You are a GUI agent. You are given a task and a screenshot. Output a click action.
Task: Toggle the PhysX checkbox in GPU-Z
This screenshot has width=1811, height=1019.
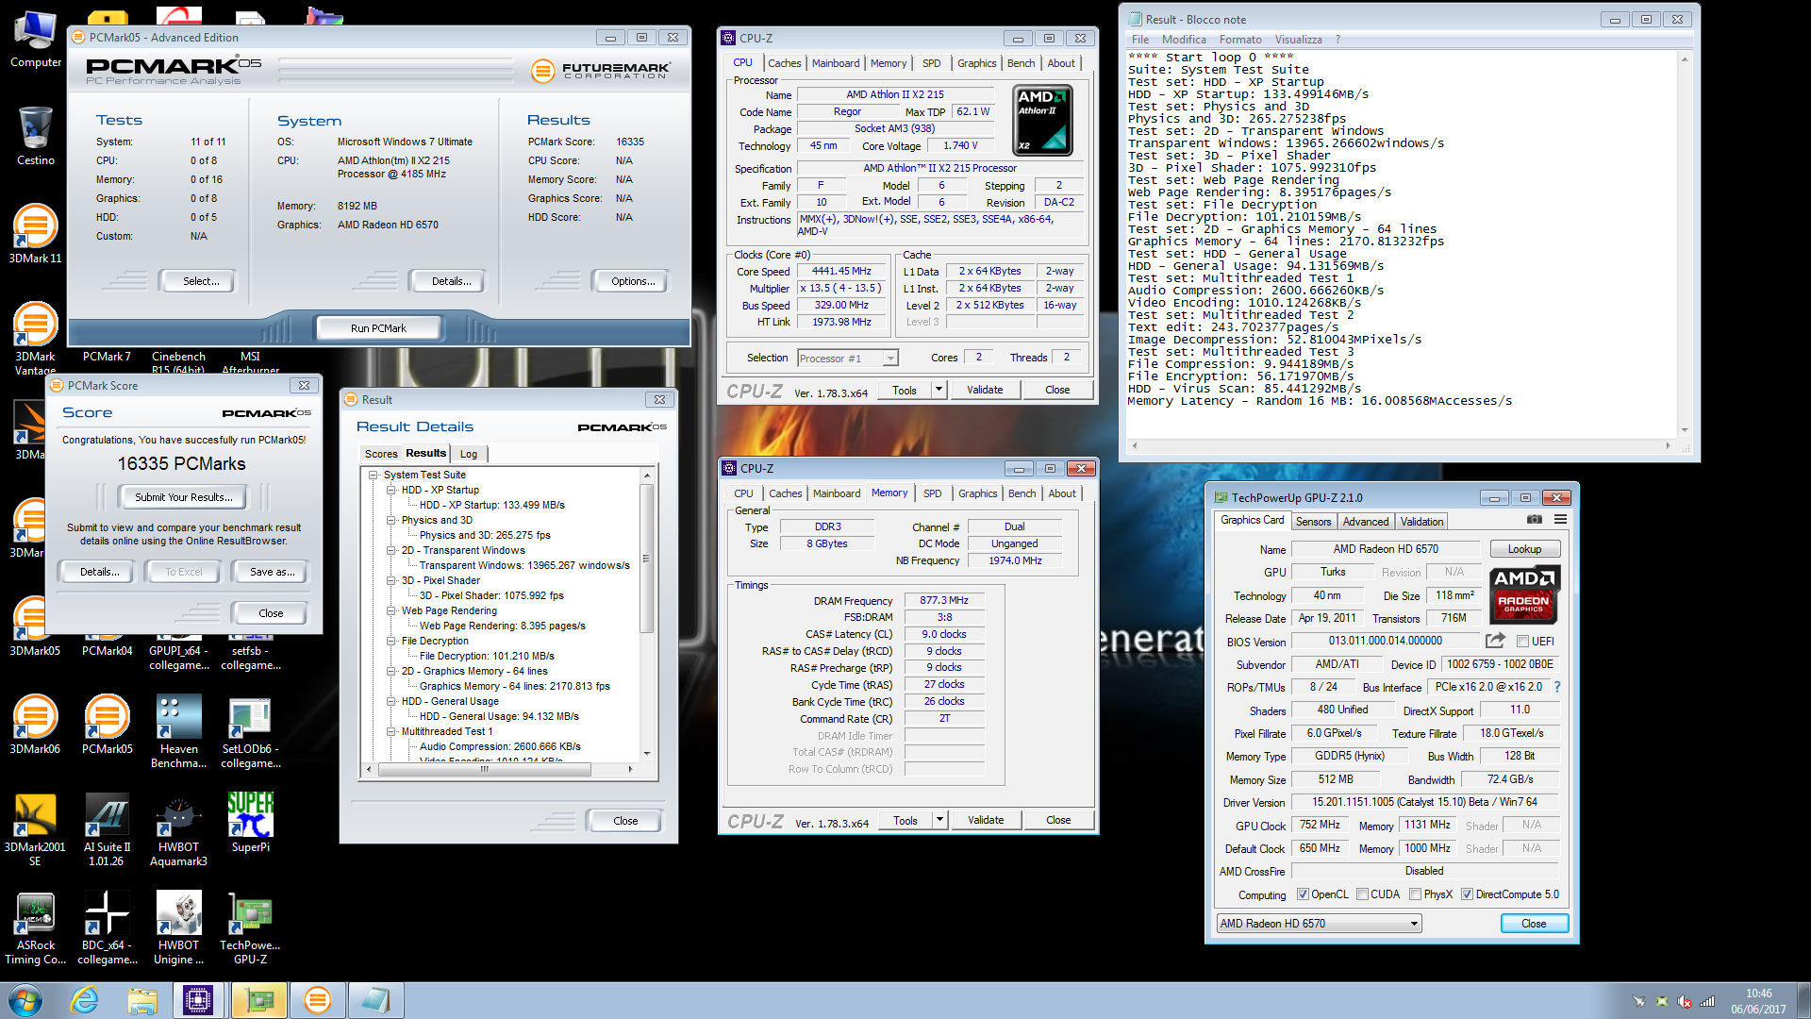tap(1415, 894)
